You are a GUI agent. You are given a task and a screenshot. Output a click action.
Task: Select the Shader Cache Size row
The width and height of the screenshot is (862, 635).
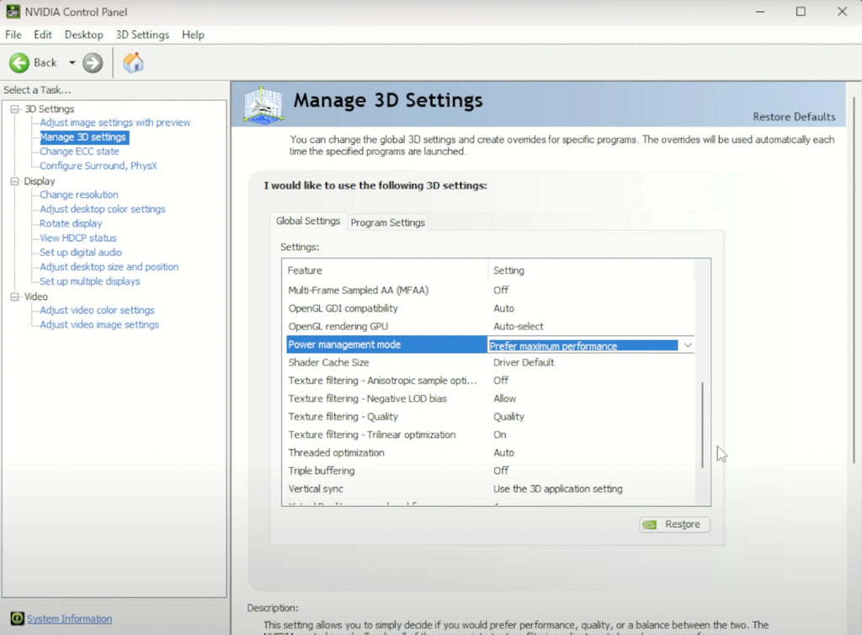(491, 362)
